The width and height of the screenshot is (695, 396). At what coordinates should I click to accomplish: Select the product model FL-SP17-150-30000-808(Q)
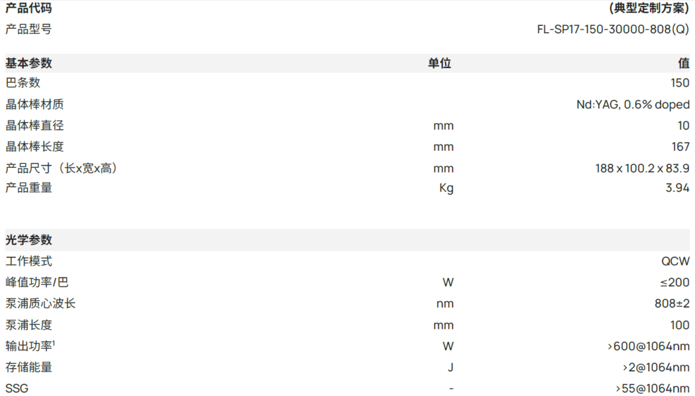[613, 30]
